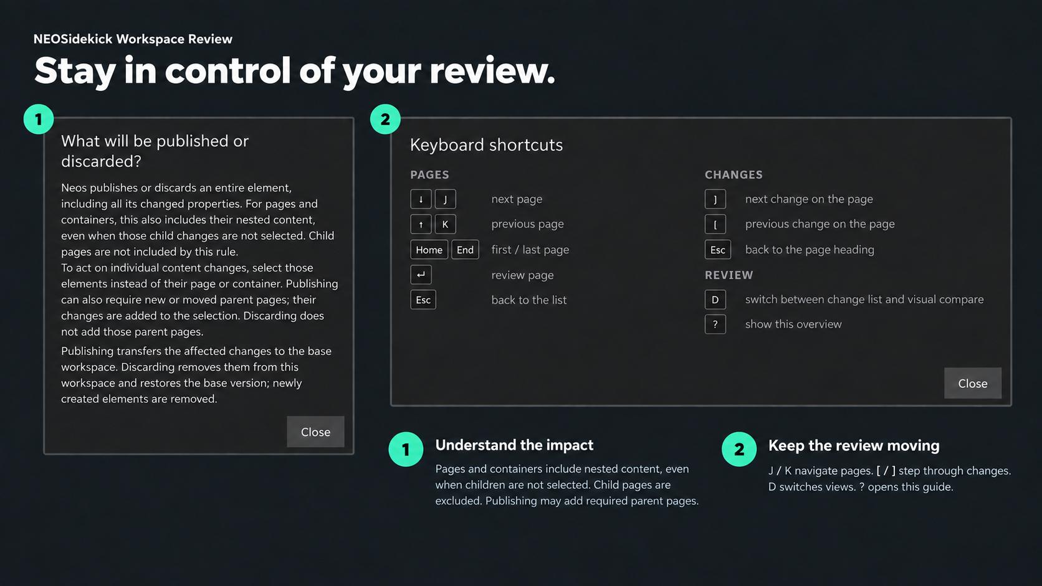Click the 'Keyboard shortcuts' dialog title

coord(486,145)
